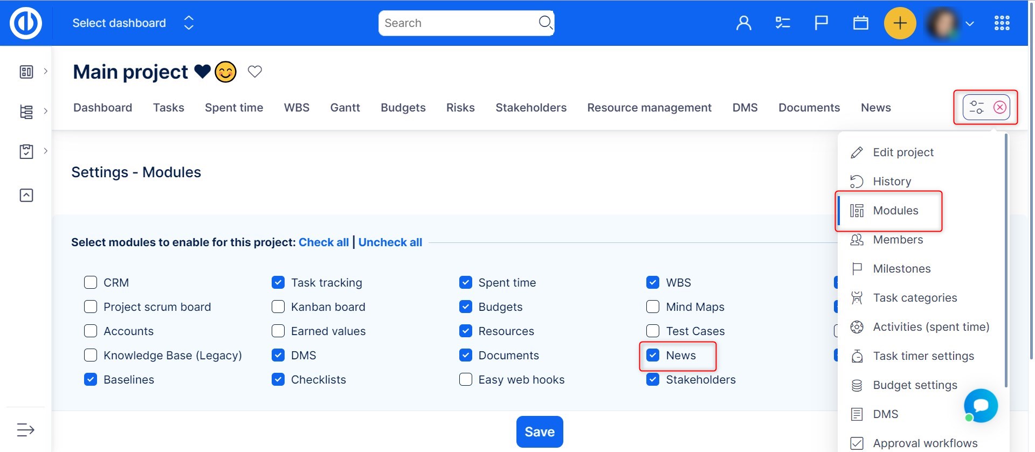Click the yellow plus create button
This screenshot has width=1035, height=452.
point(900,23)
